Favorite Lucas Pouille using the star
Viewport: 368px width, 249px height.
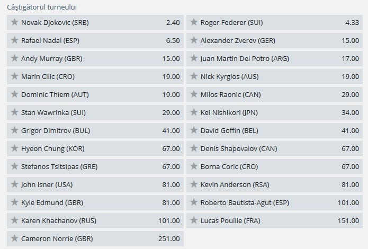point(194,220)
